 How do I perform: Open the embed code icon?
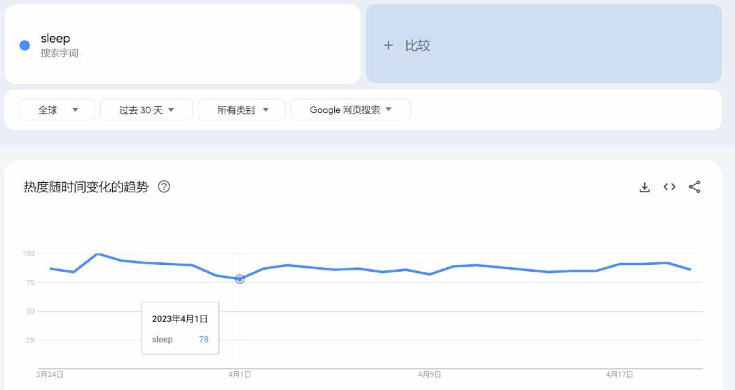tap(670, 187)
